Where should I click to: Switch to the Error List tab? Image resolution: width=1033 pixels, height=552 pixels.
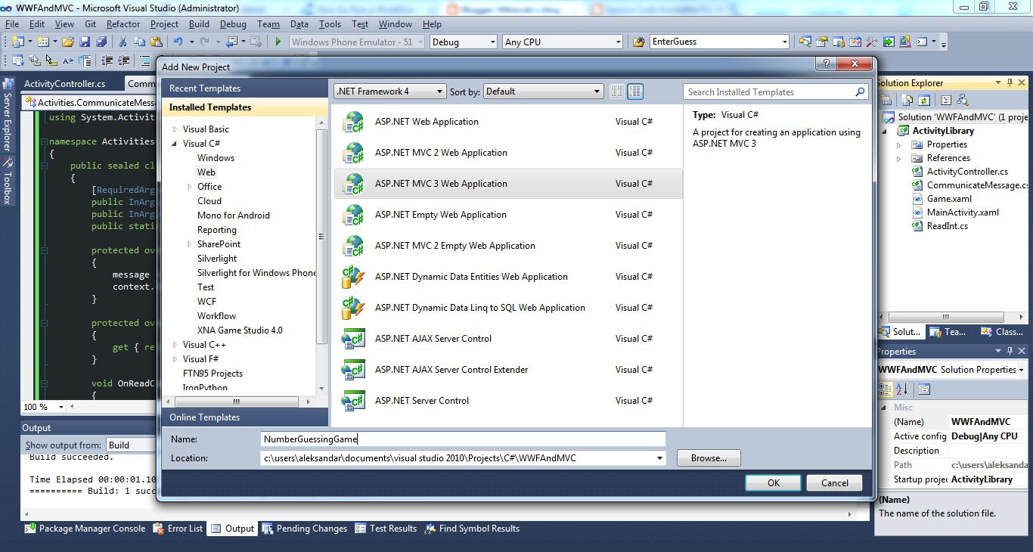coord(178,529)
